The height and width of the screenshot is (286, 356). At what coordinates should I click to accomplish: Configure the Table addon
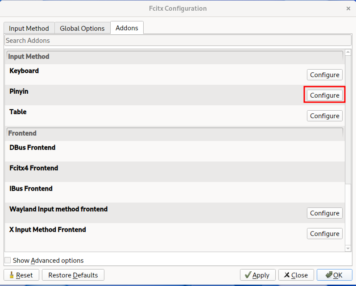[324, 116]
